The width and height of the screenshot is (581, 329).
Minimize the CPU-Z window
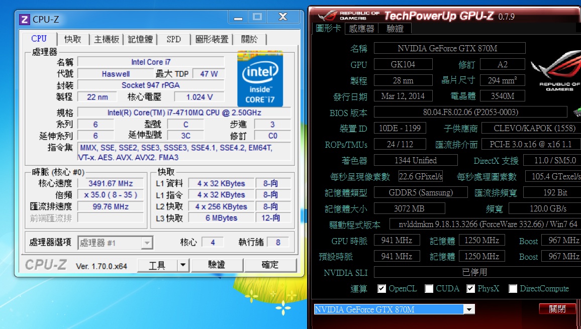click(x=238, y=17)
